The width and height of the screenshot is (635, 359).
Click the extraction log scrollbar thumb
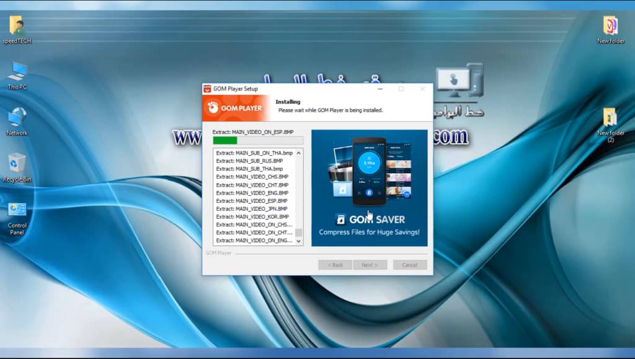point(298,233)
